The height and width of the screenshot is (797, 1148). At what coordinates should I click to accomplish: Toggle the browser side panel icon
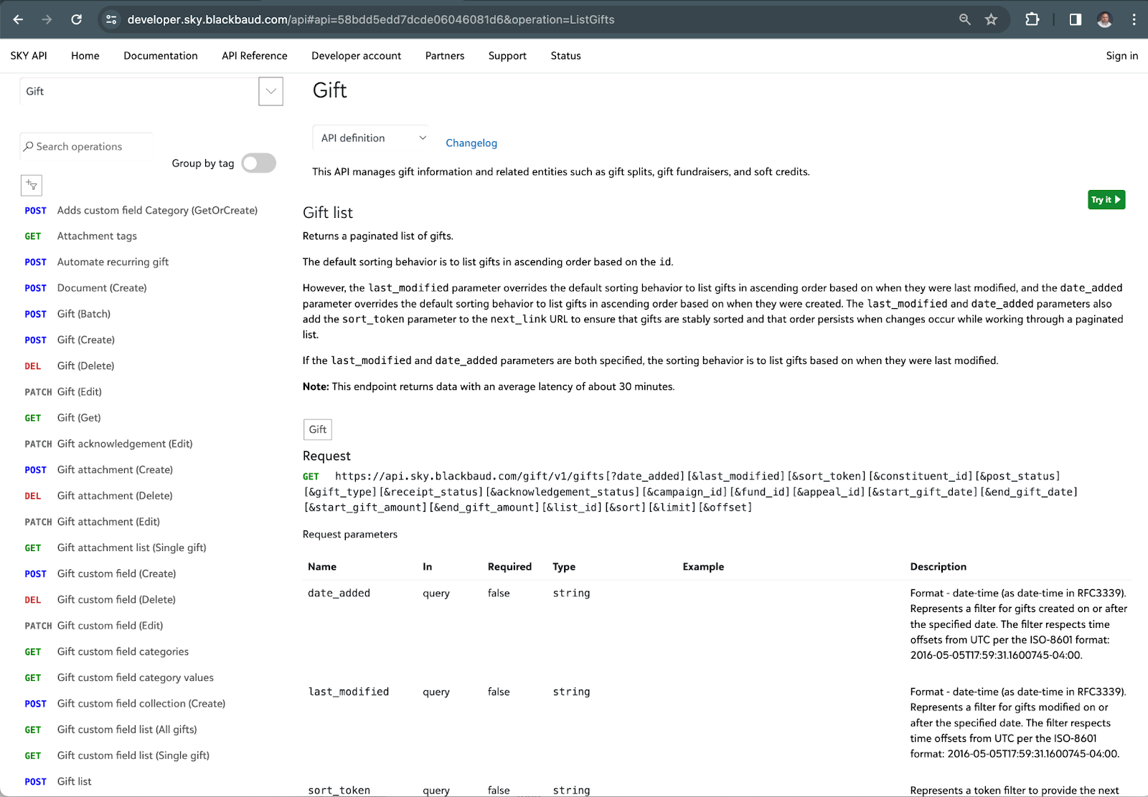(x=1075, y=19)
